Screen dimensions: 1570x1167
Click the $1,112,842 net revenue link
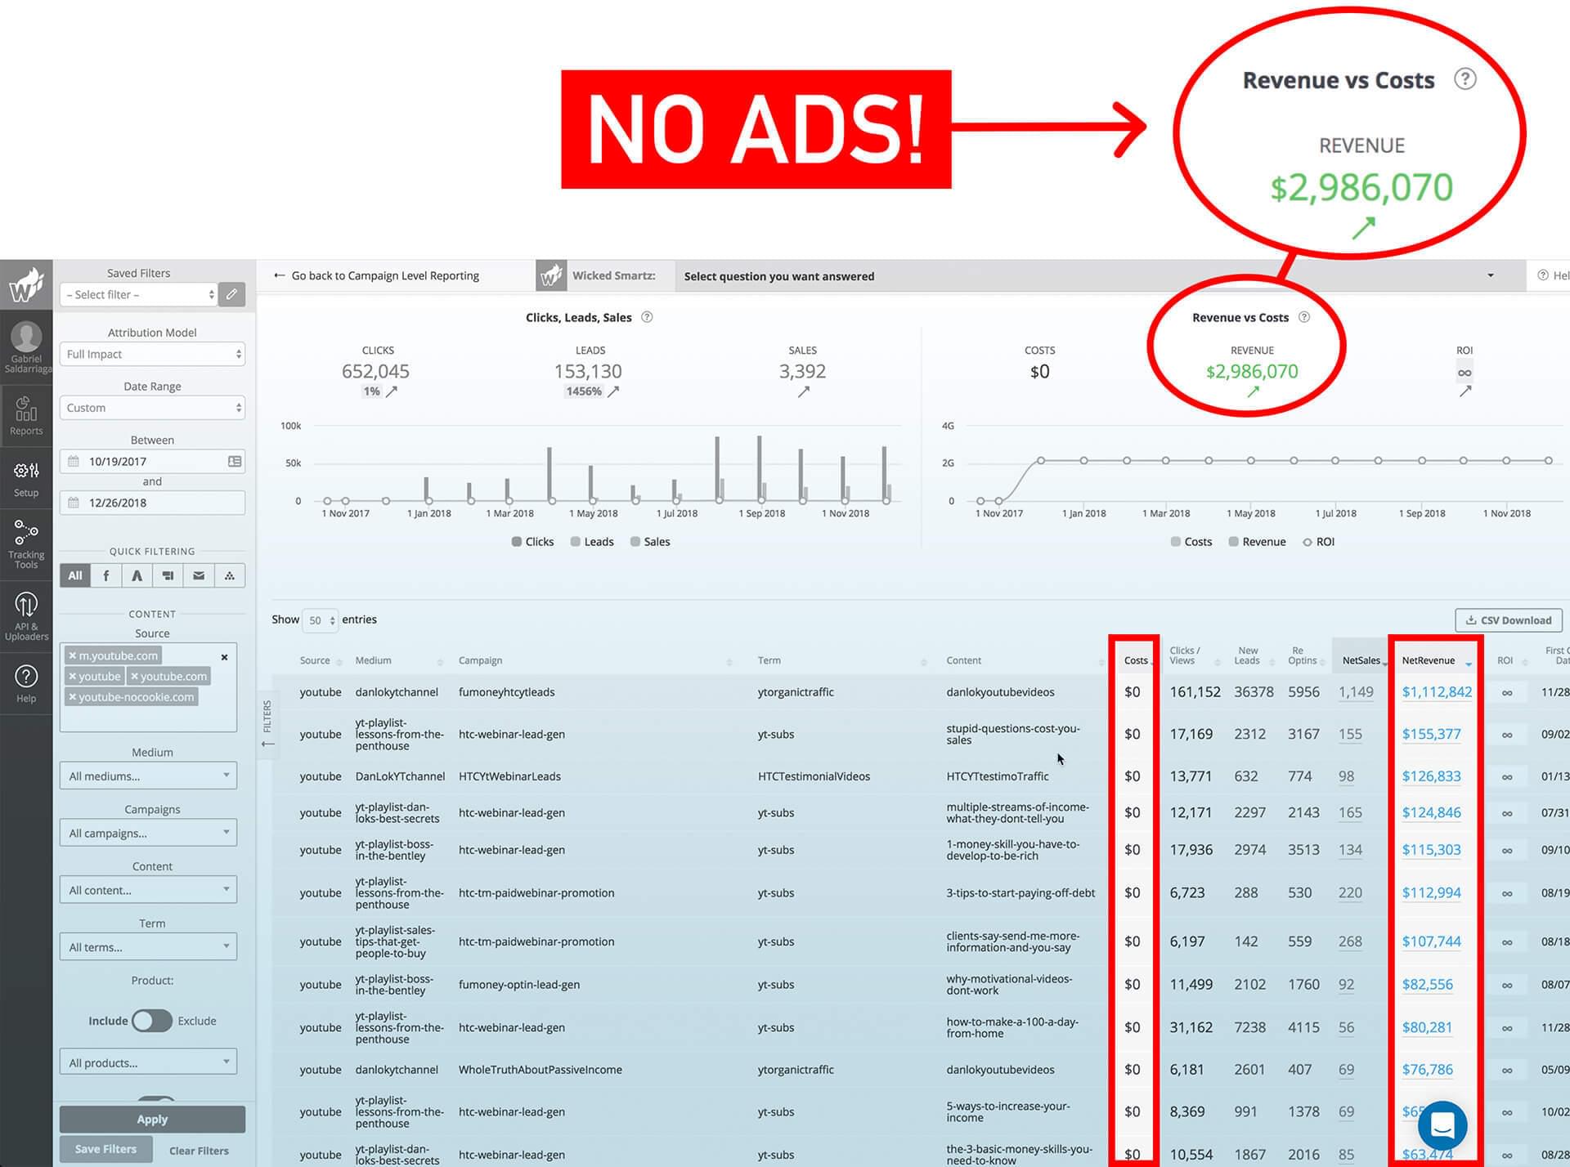click(x=1437, y=692)
